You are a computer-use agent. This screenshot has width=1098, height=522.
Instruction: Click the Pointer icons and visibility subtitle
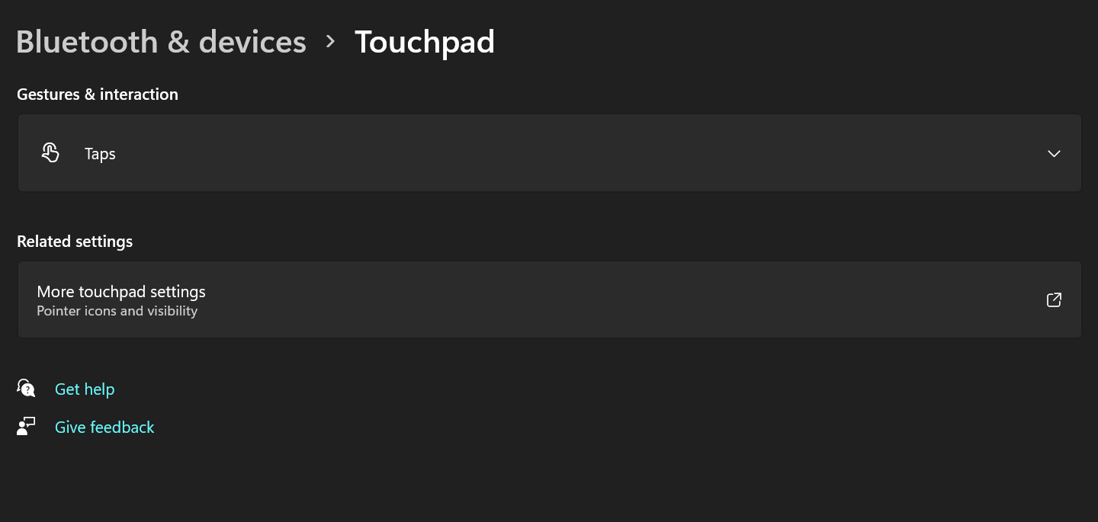tap(117, 311)
